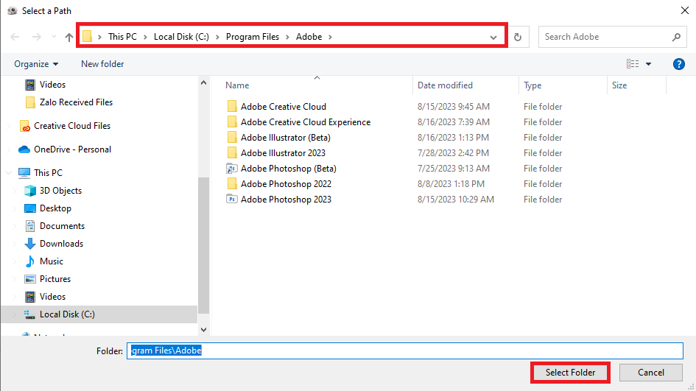Select Adobe Creative Cloud Experience folder
The image size is (696, 391).
306,122
